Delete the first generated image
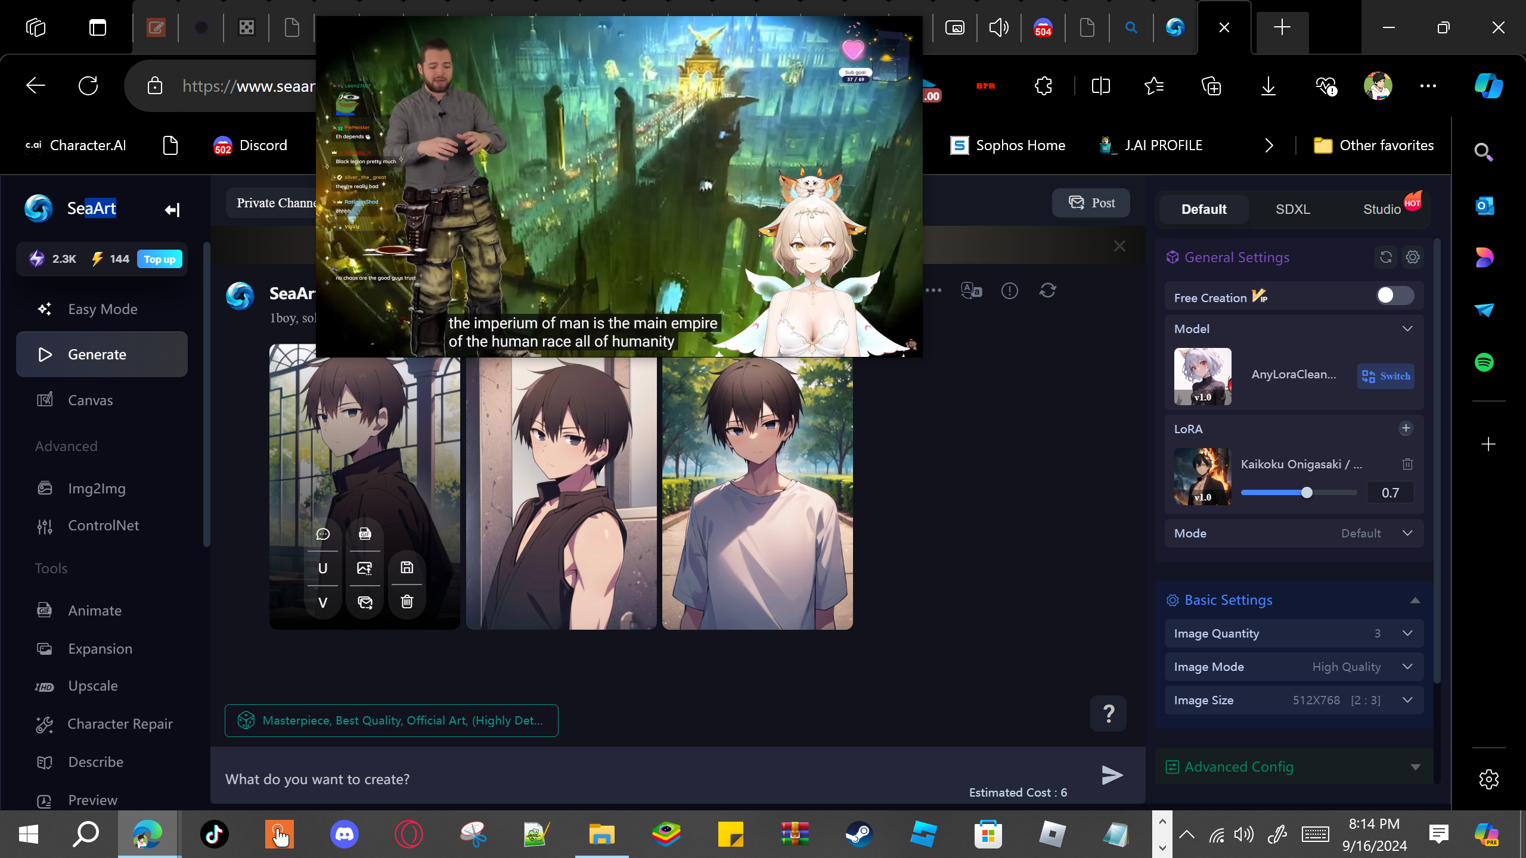 pyautogui.click(x=407, y=602)
